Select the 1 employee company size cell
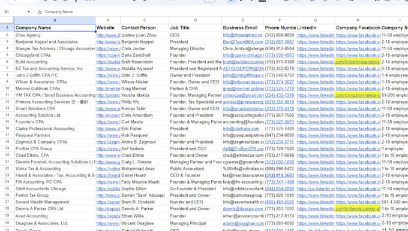The width and height of the screenshot is (408, 231). coord(394,149)
